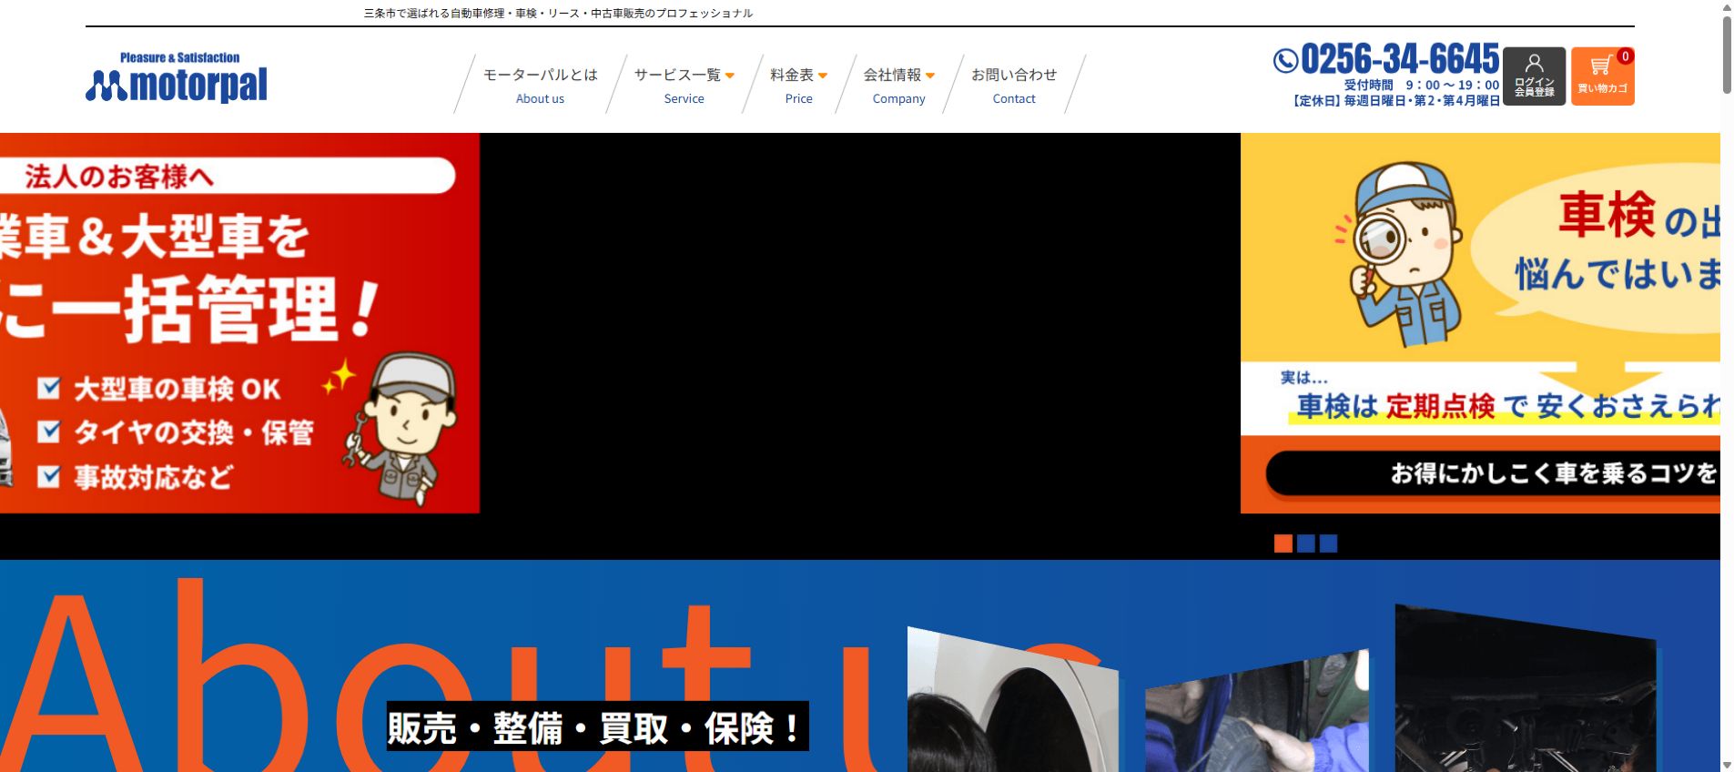
Task: Click the page scrollbar thumb
Action: pos(1727,56)
